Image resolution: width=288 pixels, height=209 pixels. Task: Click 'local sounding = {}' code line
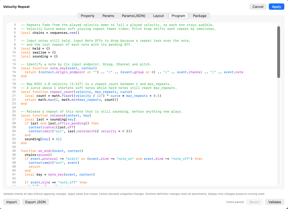point(39,56)
